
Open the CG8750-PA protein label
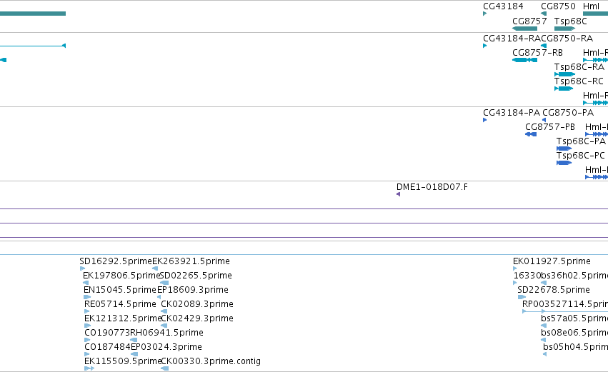click(x=568, y=113)
